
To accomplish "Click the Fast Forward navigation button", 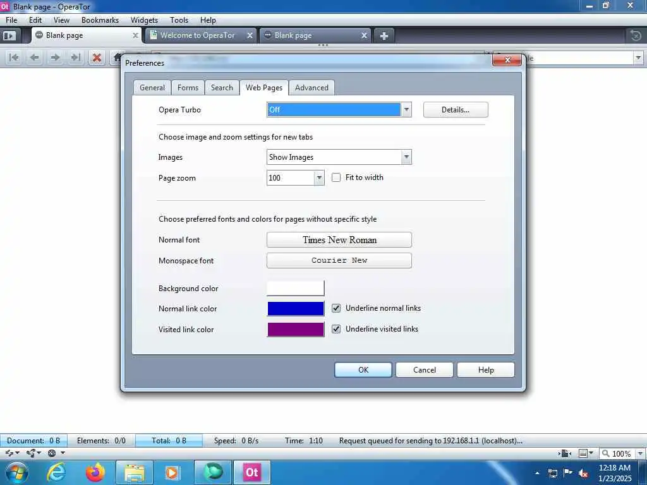I will click(76, 57).
